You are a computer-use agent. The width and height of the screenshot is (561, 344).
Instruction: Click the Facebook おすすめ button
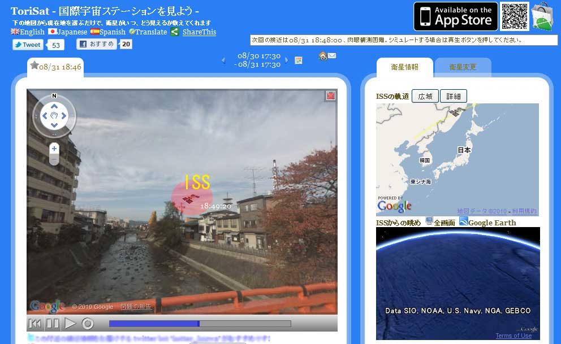97,44
